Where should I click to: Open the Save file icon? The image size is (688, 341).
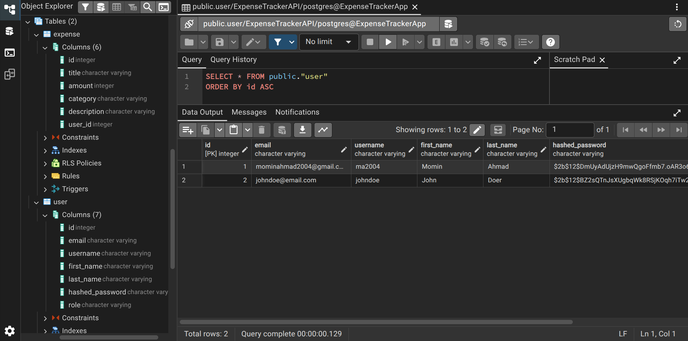[x=220, y=42]
